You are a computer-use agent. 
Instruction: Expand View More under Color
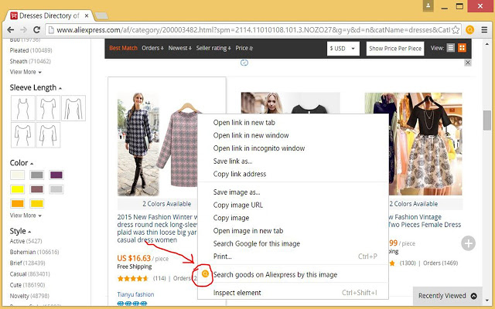[x=24, y=216]
